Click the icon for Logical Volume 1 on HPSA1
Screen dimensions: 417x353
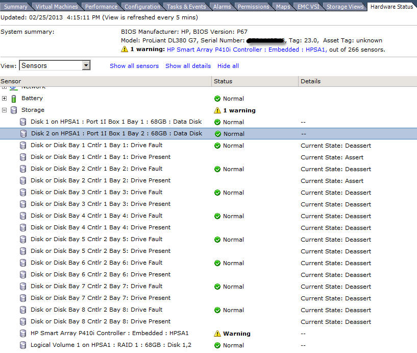coord(23,345)
